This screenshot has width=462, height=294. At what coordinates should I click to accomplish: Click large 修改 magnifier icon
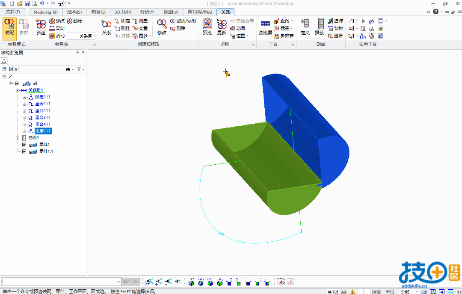tap(162, 27)
